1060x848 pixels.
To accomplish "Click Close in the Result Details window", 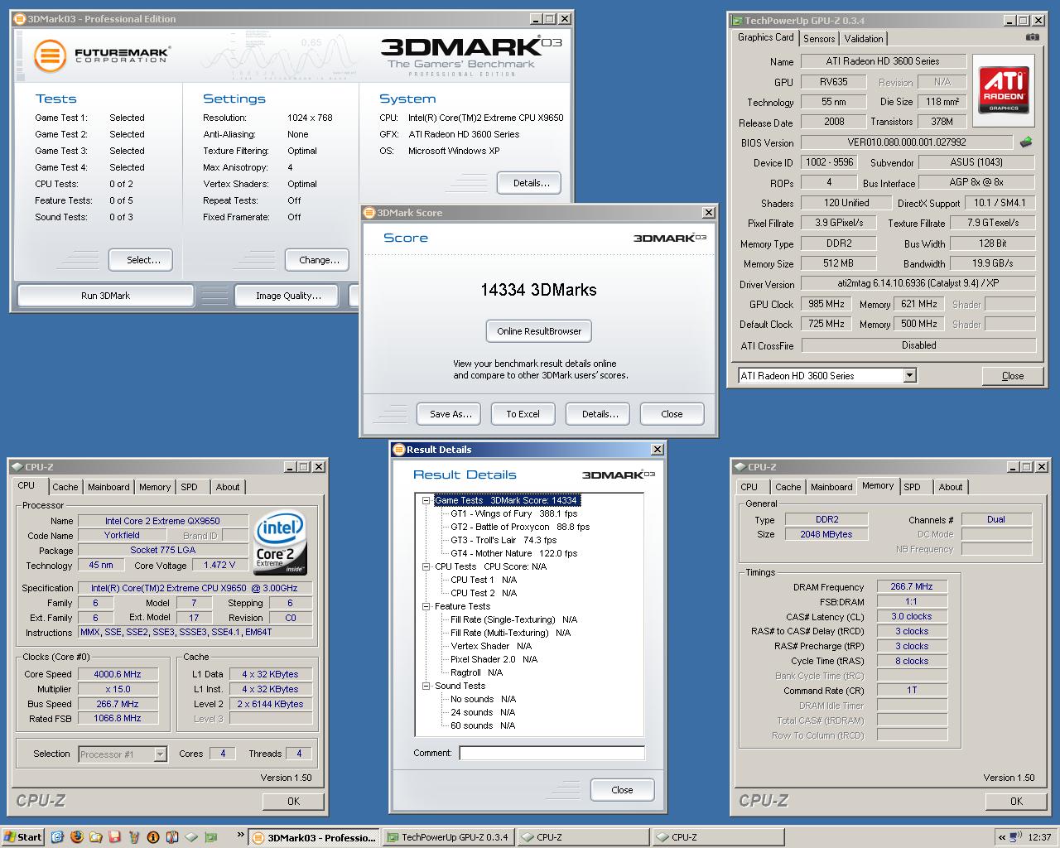I will pyautogui.click(x=622, y=790).
